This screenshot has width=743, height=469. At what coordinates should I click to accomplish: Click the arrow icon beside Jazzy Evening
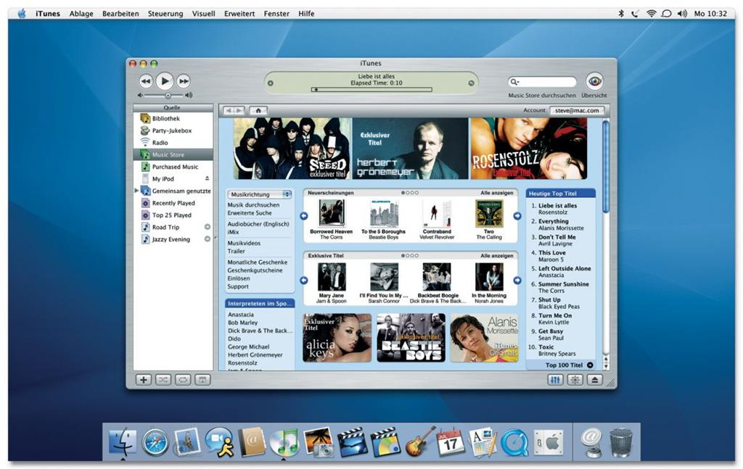tap(207, 239)
